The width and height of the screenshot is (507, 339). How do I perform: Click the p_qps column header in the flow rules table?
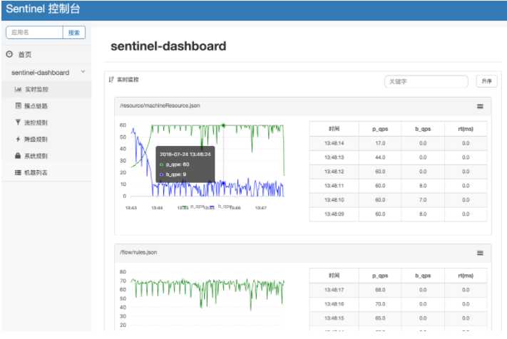click(x=380, y=276)
